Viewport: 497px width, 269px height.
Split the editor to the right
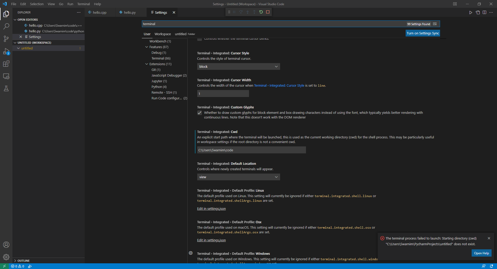pos(484,12)
